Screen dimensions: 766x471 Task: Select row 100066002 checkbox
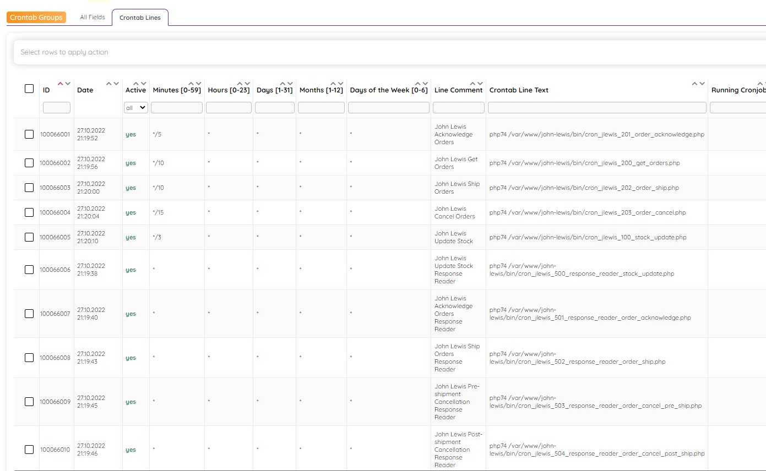pyautogui.click(x=29, y=163)
